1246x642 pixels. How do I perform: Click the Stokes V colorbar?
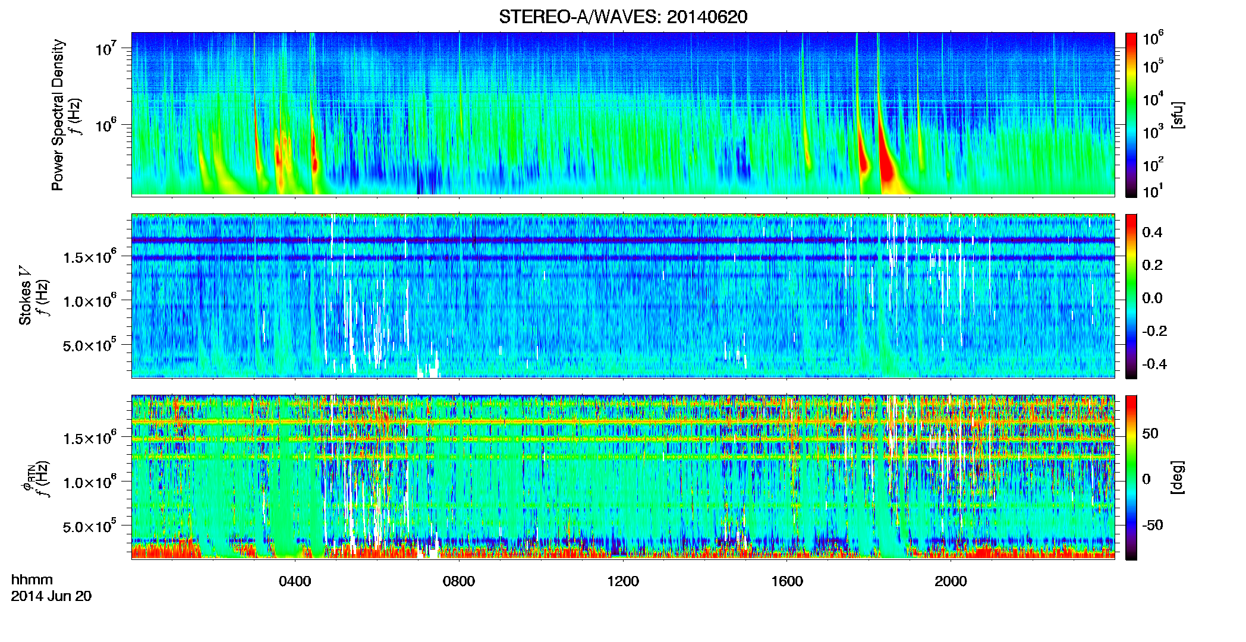[x=1131, y=296]
